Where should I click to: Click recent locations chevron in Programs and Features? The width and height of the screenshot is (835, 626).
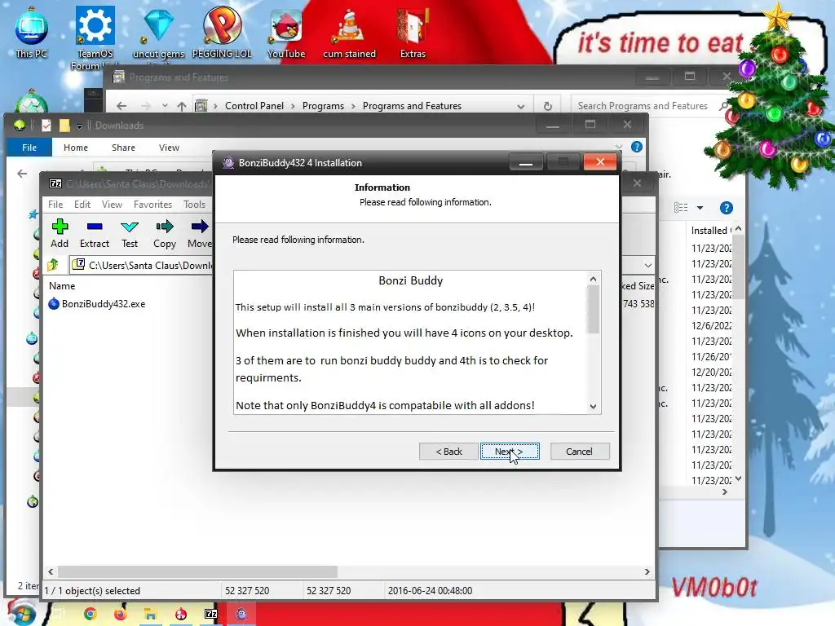165,106
